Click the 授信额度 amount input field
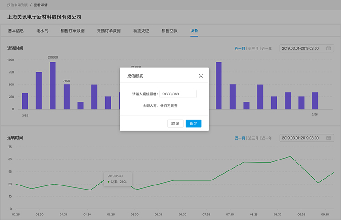This screenshot has width=341, height=220. point(178,94)
